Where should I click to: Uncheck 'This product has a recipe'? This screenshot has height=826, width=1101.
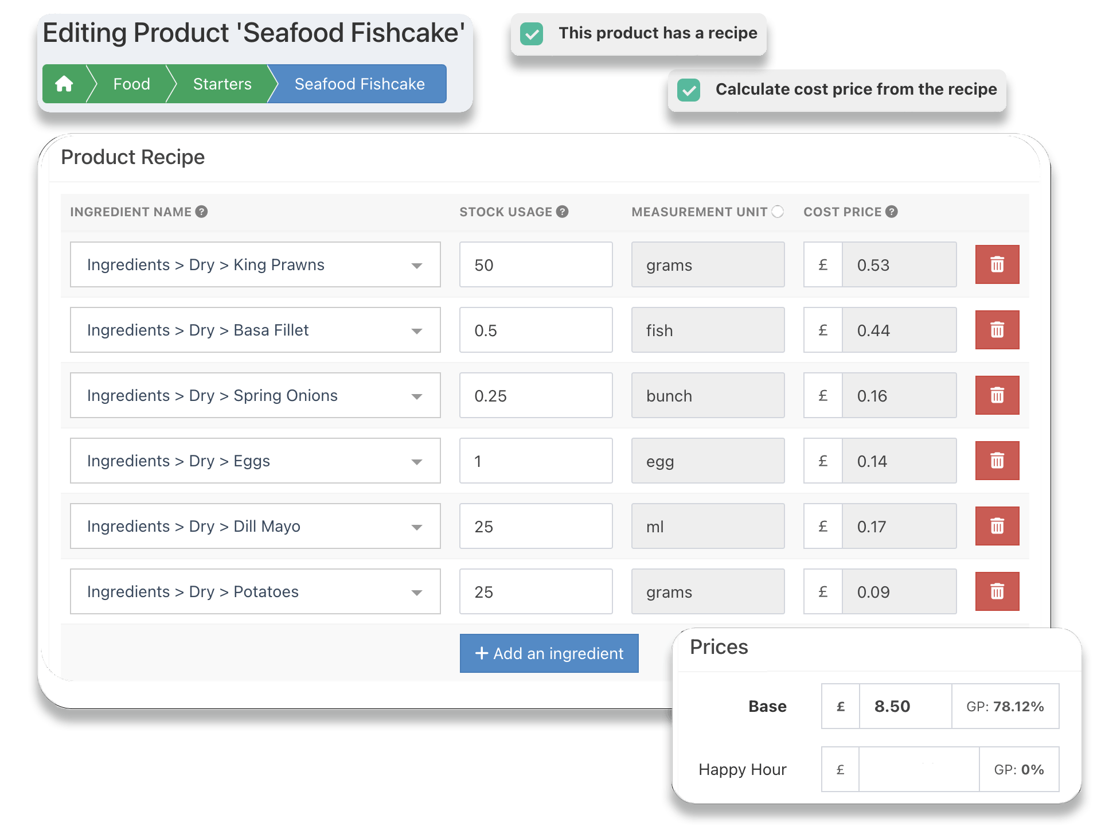pyautogui.click(x=532, y=34)
